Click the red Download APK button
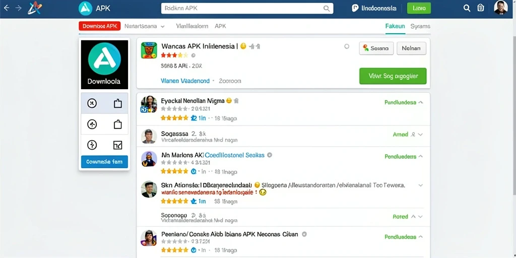 point(100,26)
